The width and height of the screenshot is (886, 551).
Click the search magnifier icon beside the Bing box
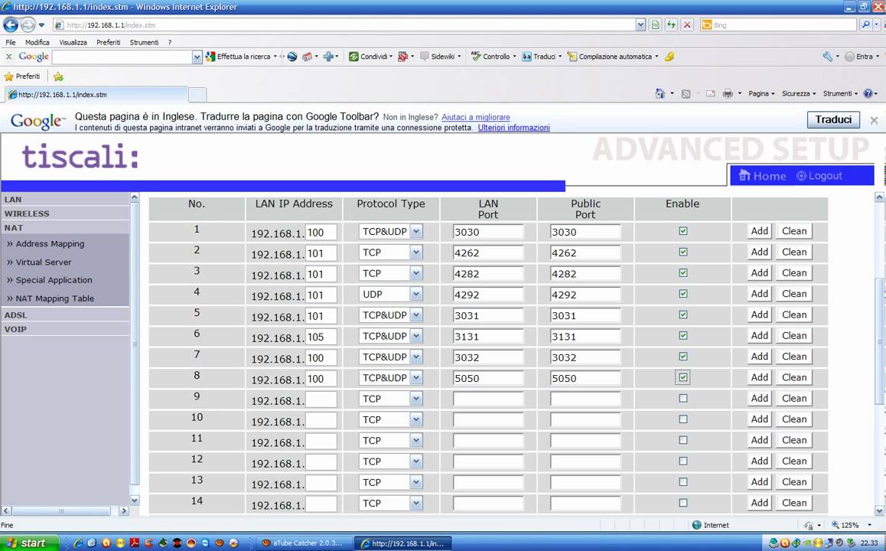point(865,24)
